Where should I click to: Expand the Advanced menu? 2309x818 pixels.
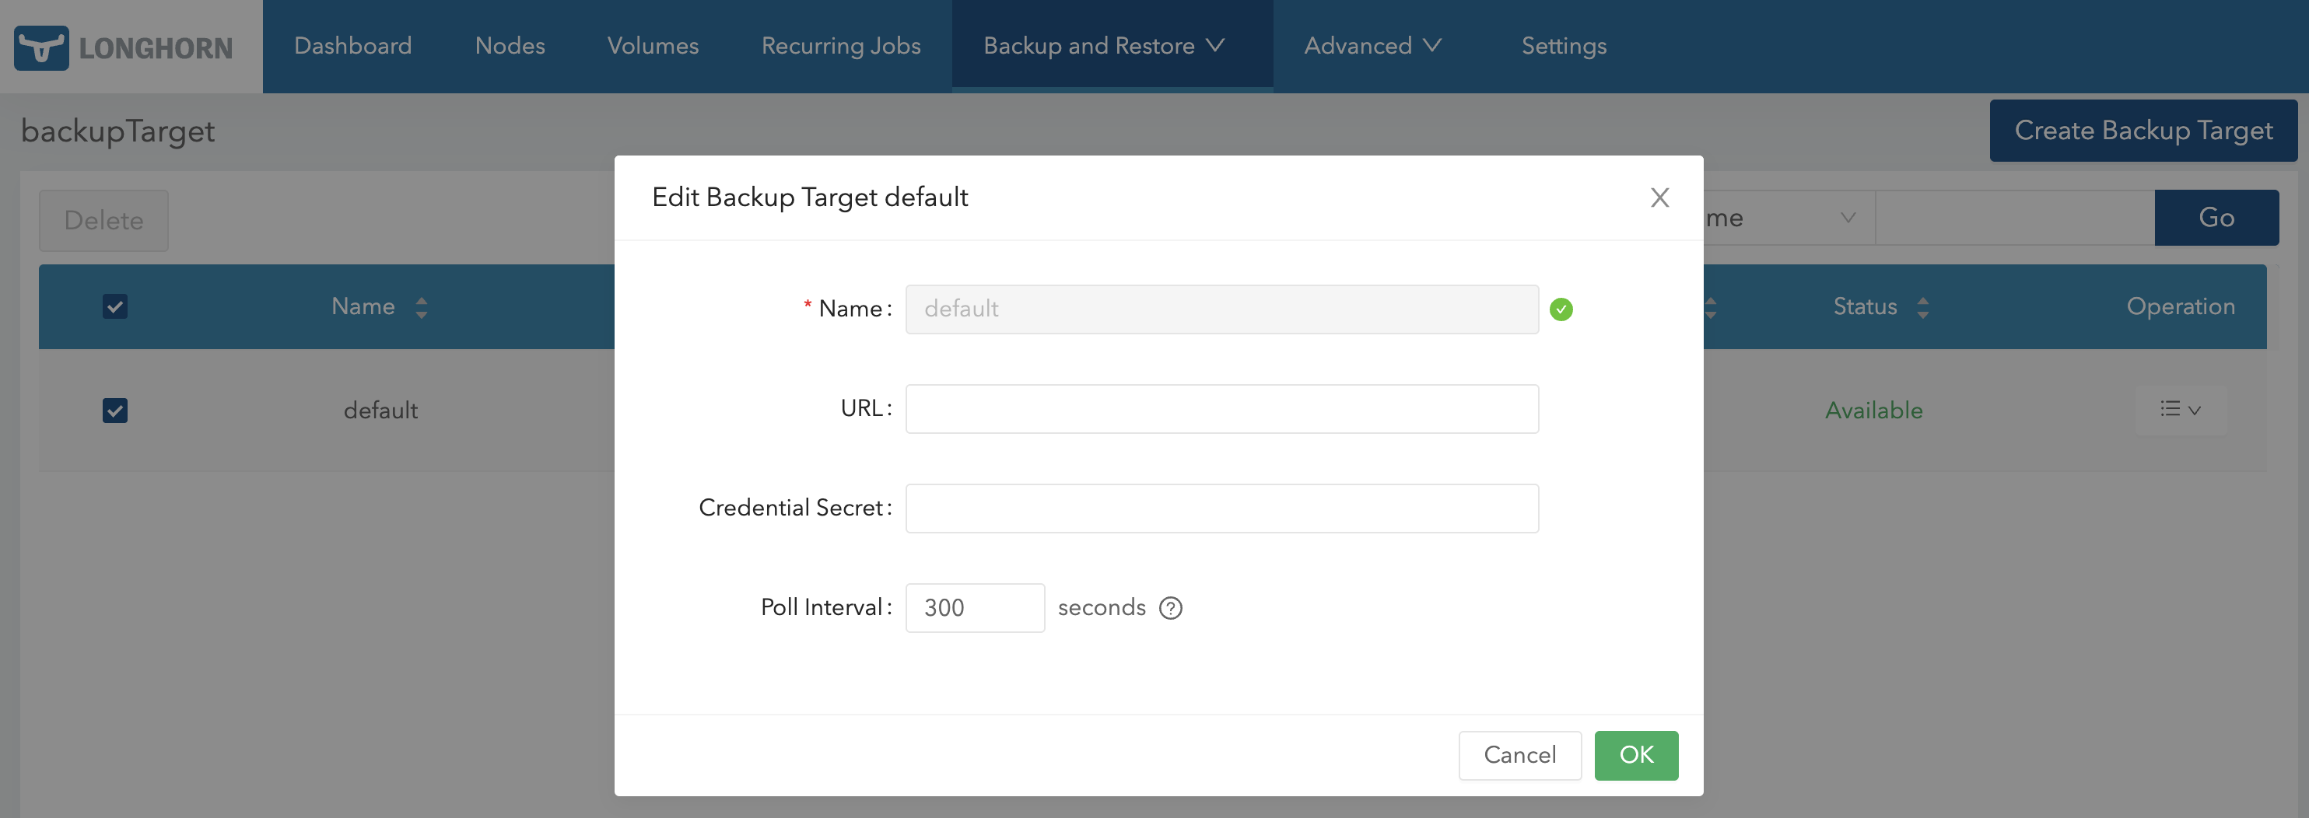click(x=1372, y=46)
